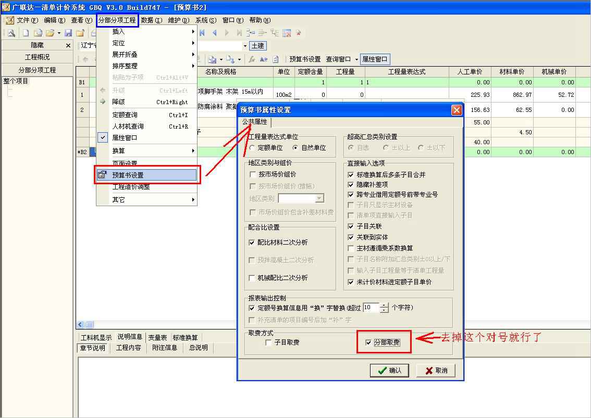591x418 pixels.
Task: Click the application icon beside 文件 menu
Action: tap(9, 20)
